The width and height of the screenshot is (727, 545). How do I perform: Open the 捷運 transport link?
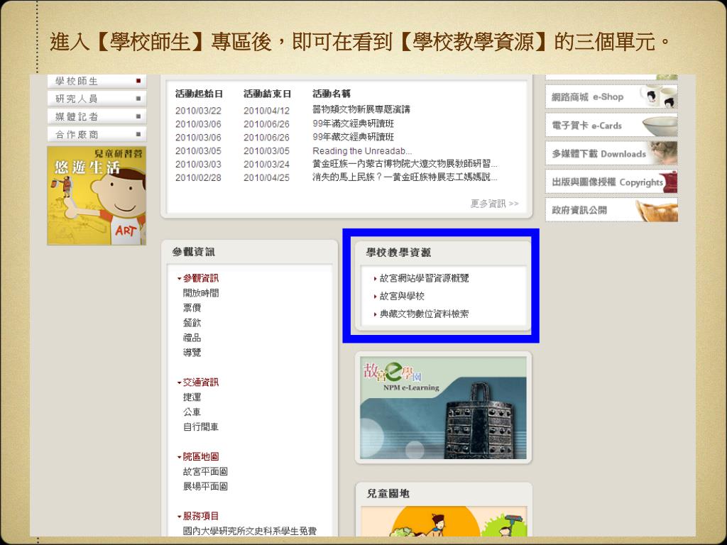coord(192,397)
